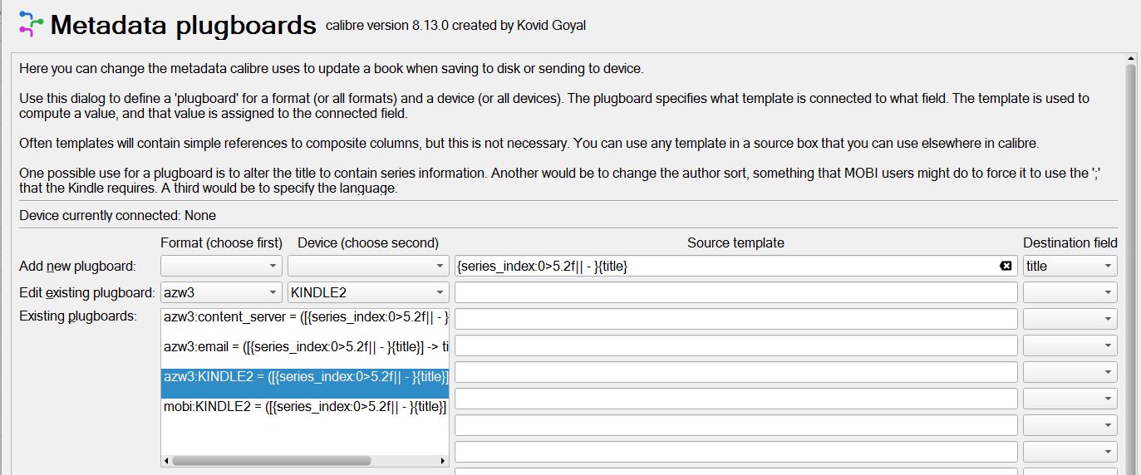
Task: Open the KINDLE2 device dropdown
Action: point(367,292)
